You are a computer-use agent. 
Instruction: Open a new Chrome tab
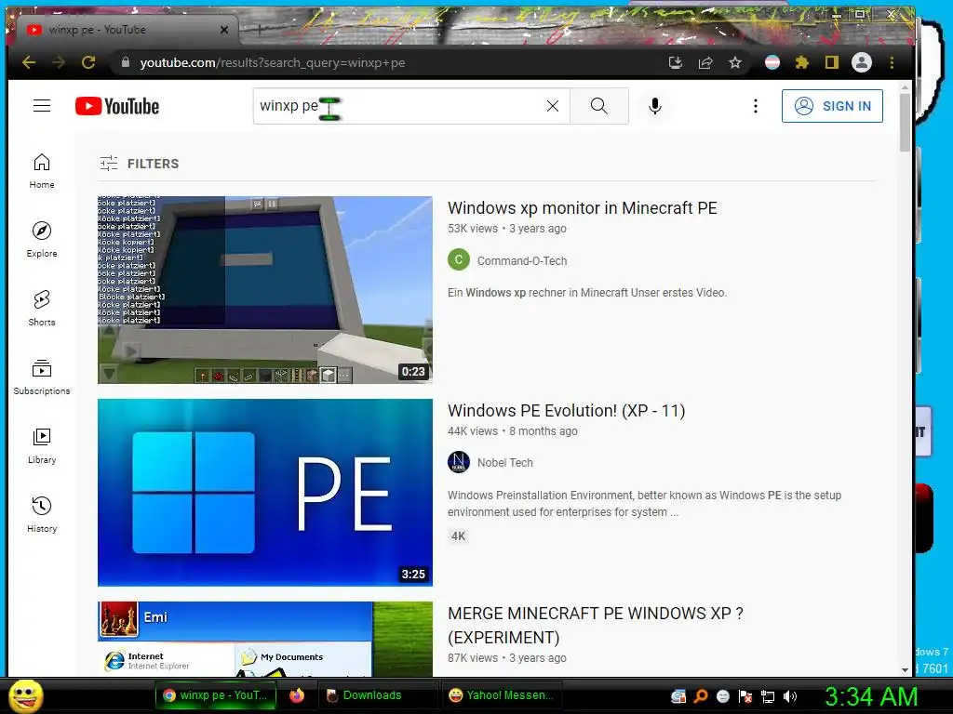[260, 29]
